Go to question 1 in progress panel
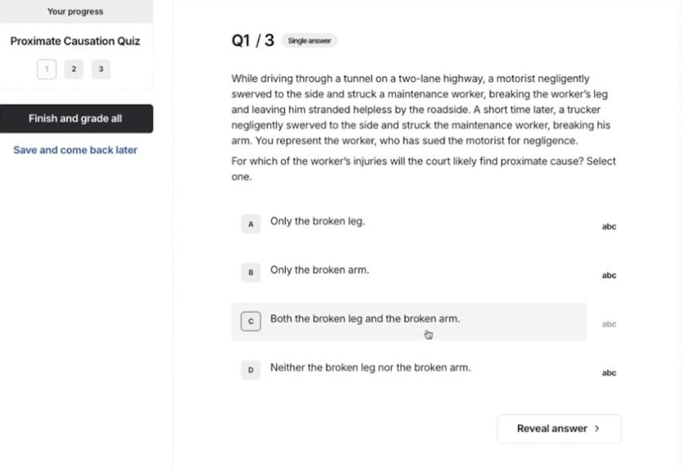Image resolution: width=682 pixels, height=469 pixels. tap(46, 70)
